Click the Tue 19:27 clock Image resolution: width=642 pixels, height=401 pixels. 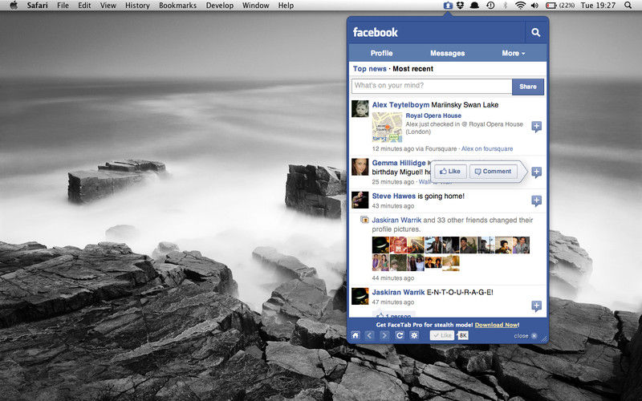coord(598,6)
